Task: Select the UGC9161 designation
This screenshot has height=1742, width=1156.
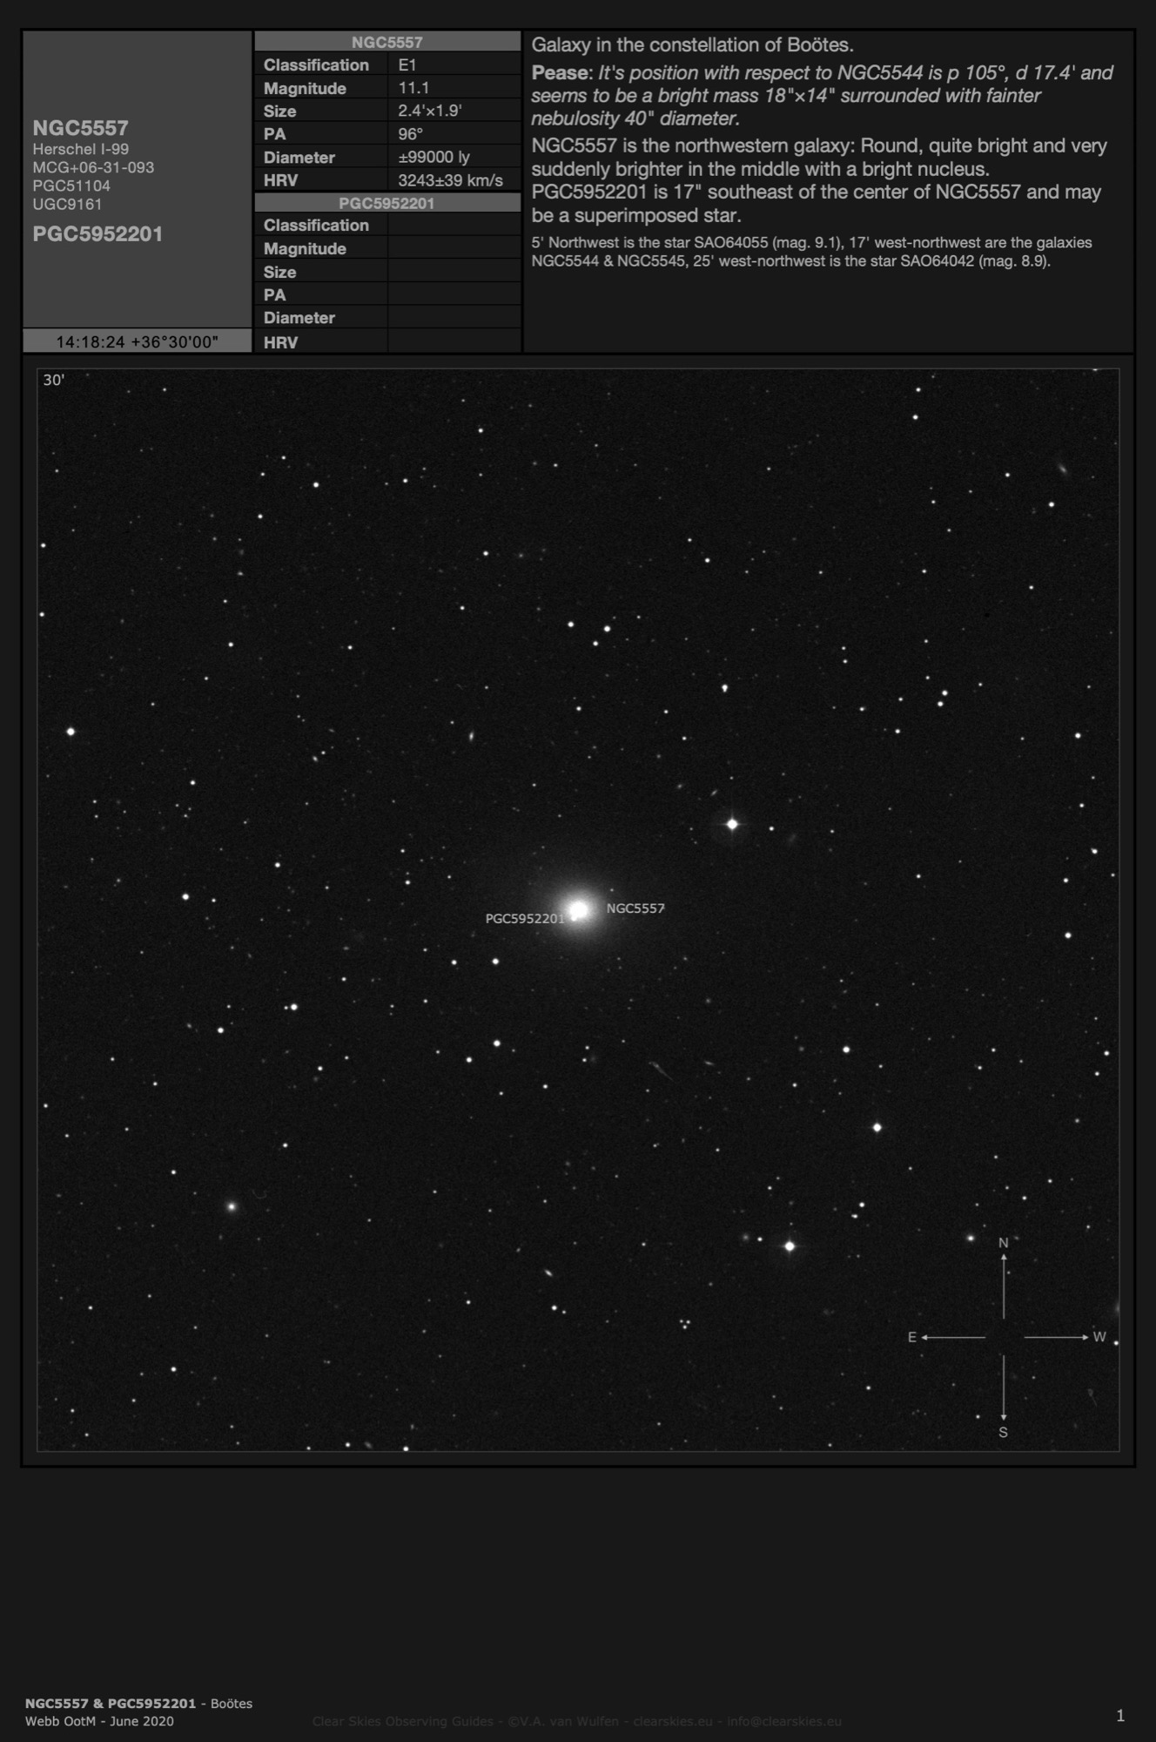Action: 67,204
